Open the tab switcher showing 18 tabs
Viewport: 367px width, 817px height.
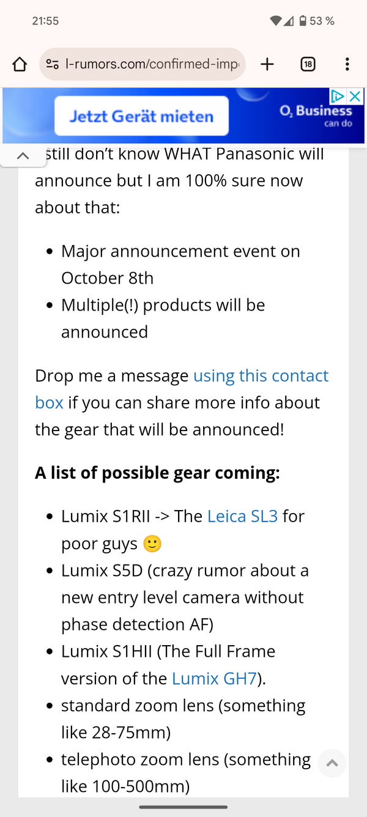[x=308, y=64]
